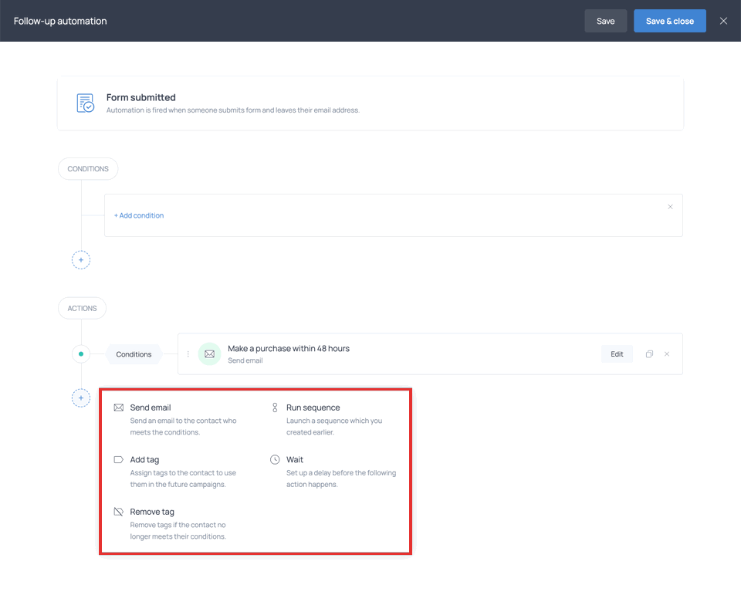This screenshot has height=602, width=741.
Task: Click the Form submitted trigger icon
Action: click(x=85, y=103)
